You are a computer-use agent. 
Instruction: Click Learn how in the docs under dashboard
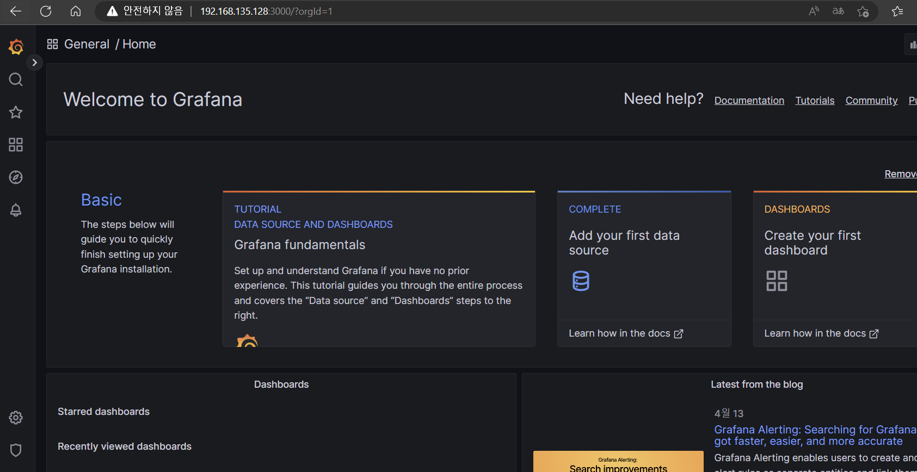pos(821,333)
